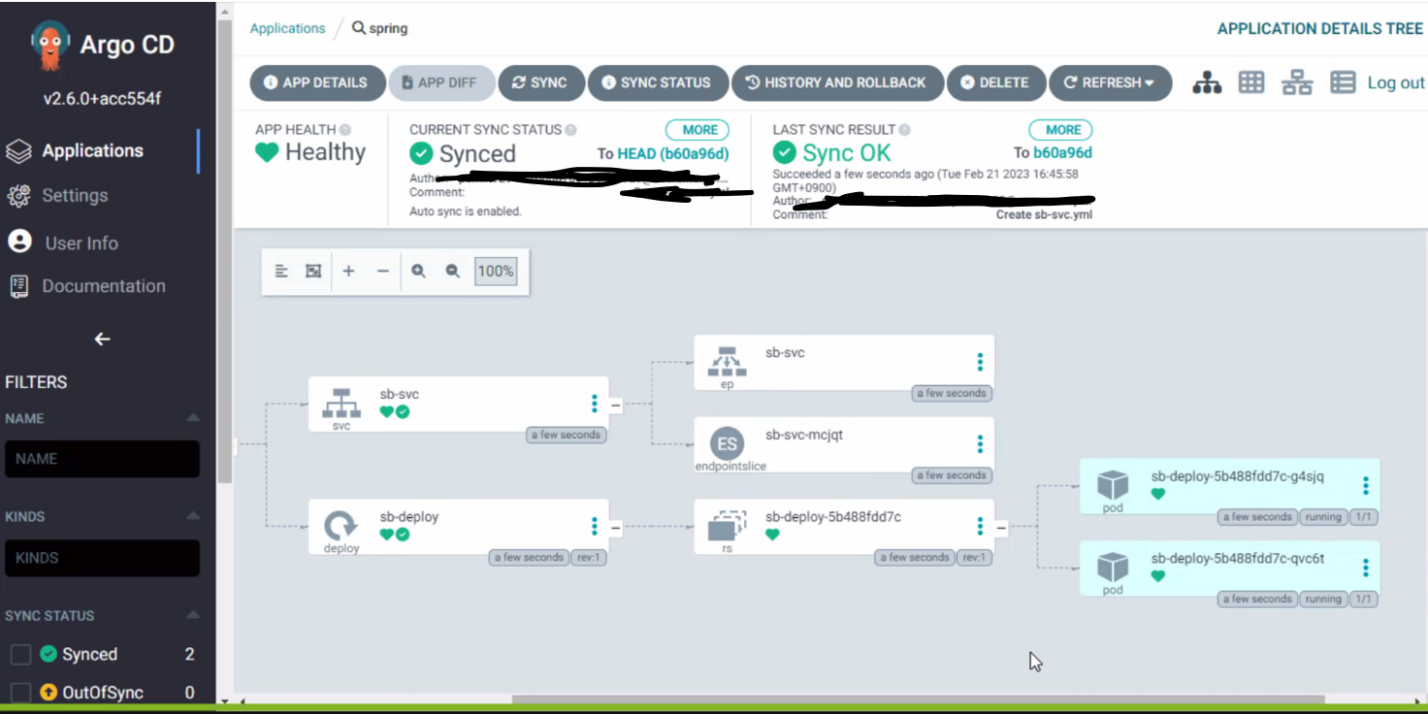Open b60a96d link in Last Sync Result
The width and height of the screenshot is (1428, 714).
[x=1062, y=152]
